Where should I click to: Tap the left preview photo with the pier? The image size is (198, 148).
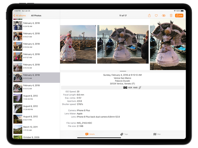click(x=78, y=44)
